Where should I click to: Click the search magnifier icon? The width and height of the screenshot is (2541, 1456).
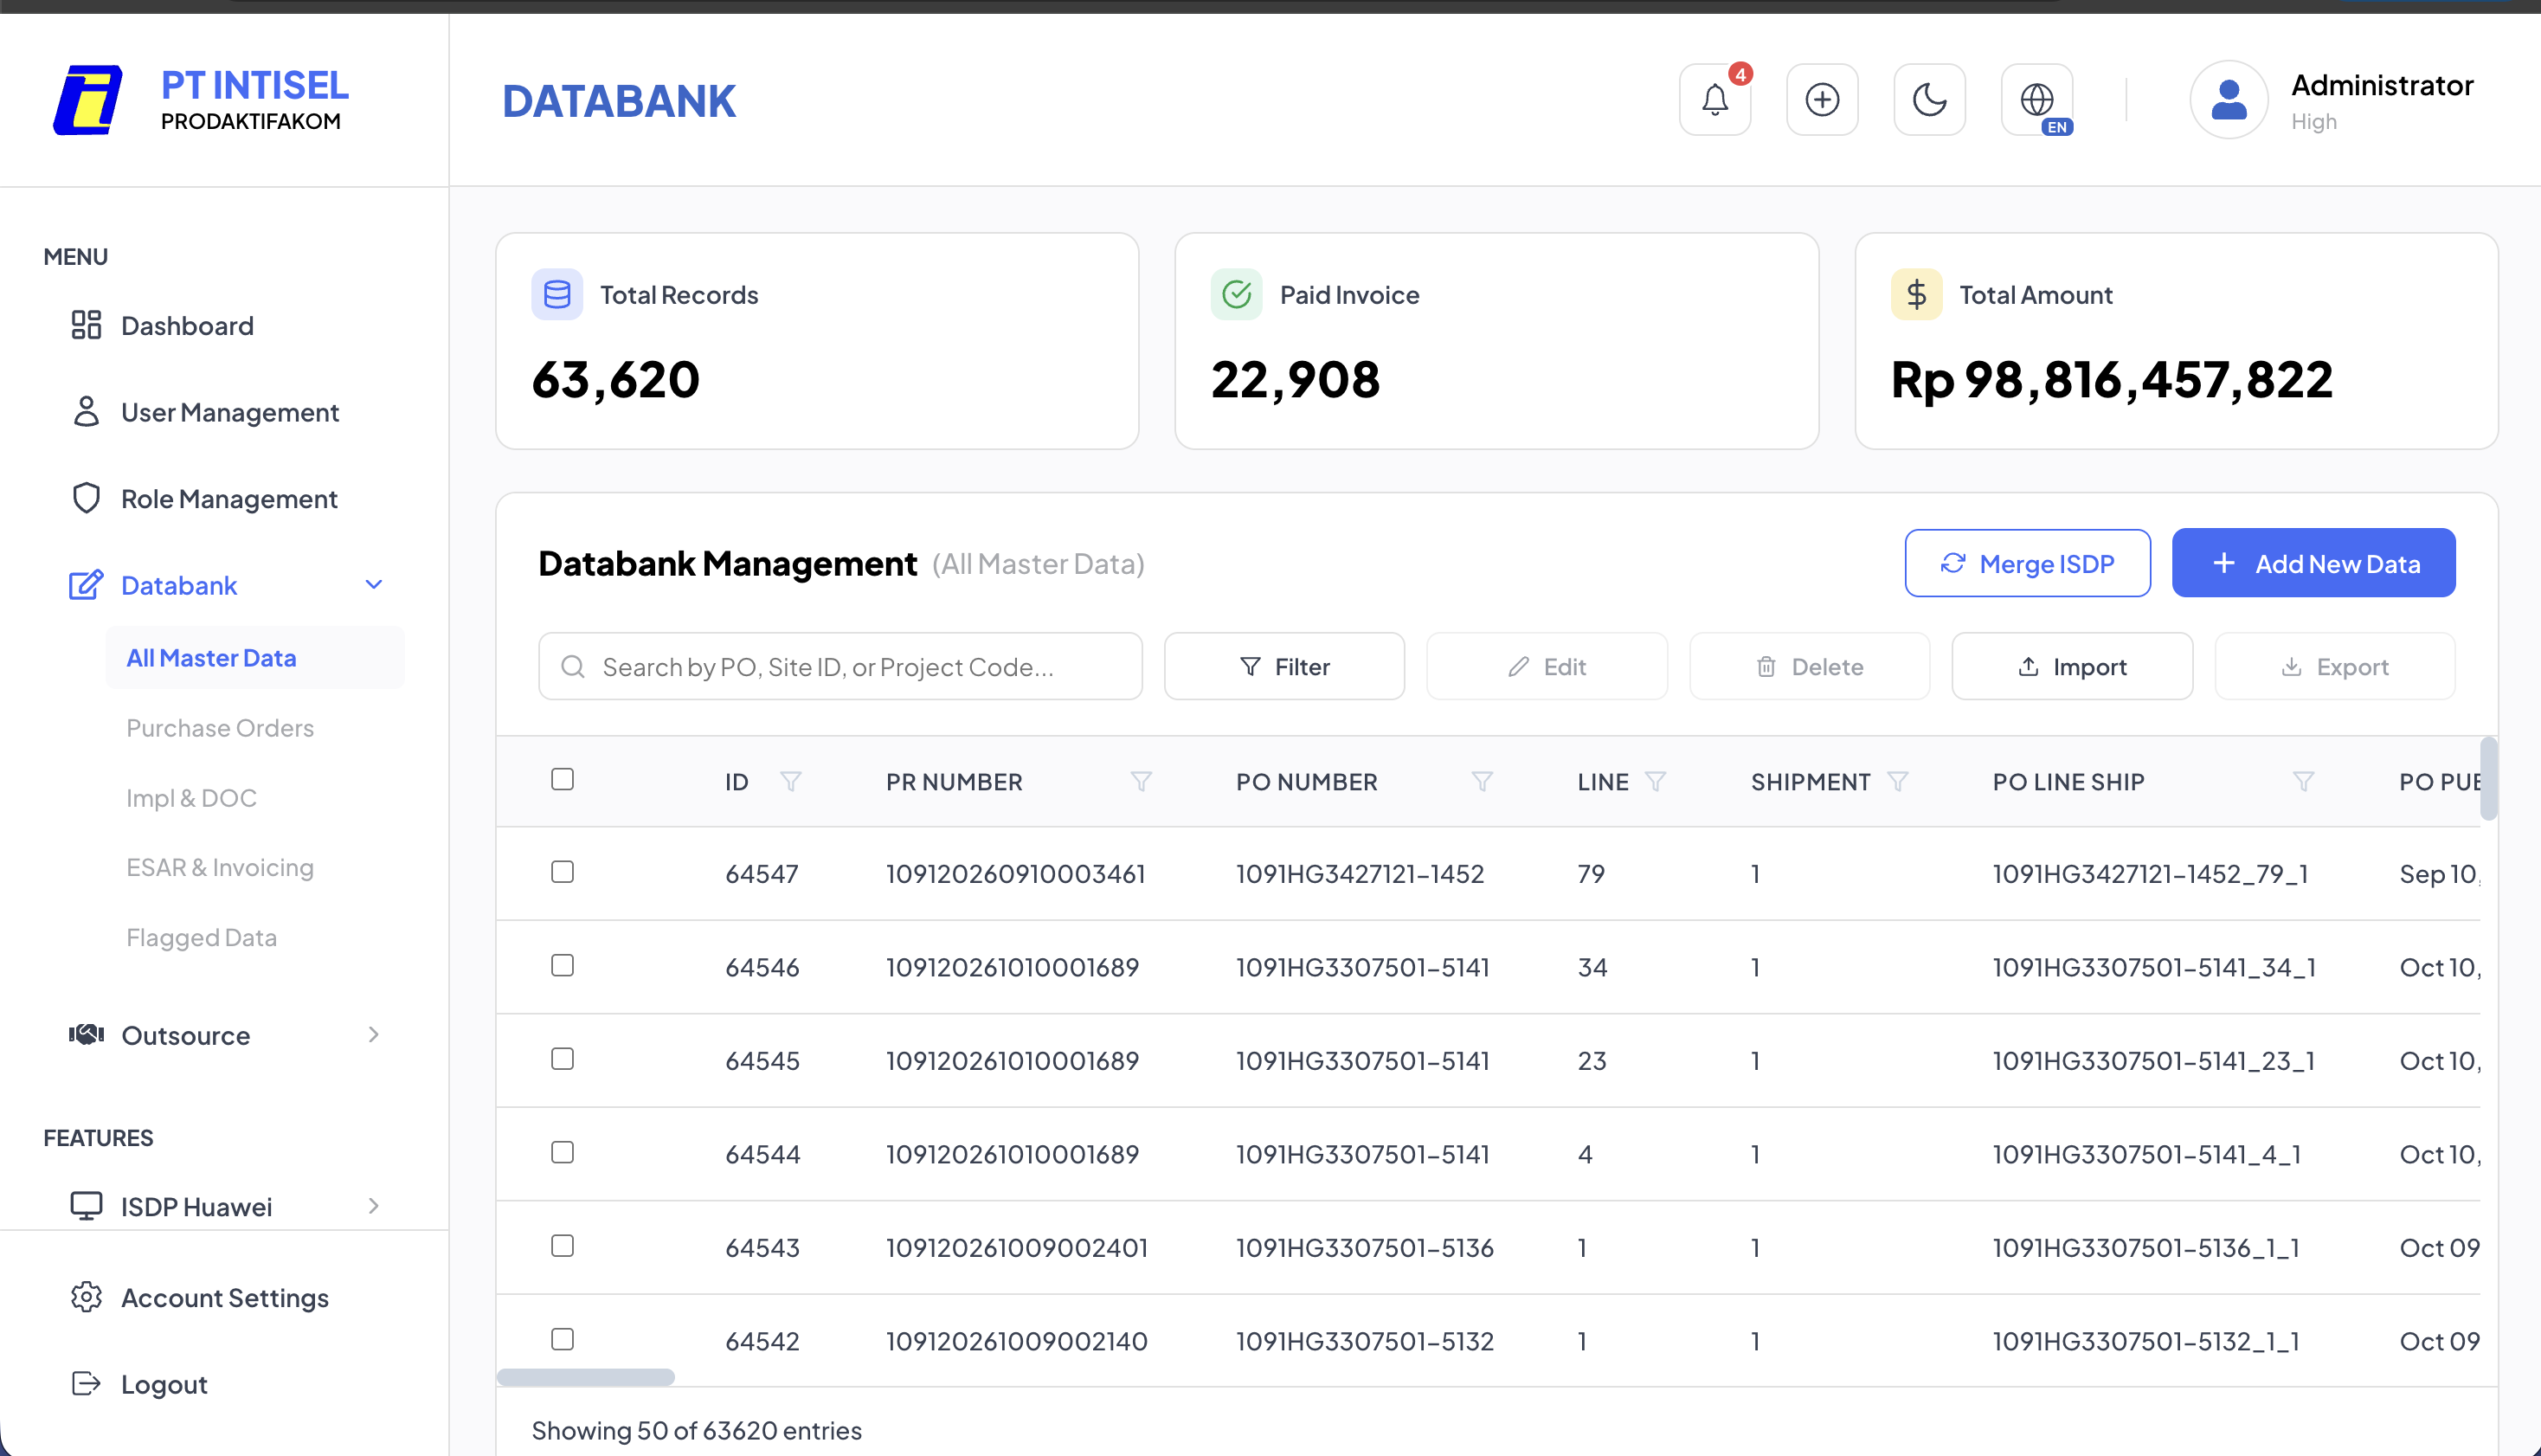coord(573,666)
